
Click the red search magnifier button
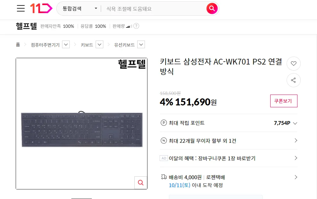point(212,9)
